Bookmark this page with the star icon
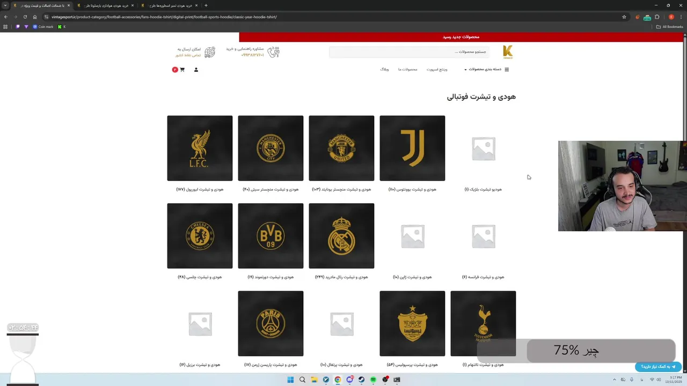The width and height of the screenshot is (687, 386). 624,17
